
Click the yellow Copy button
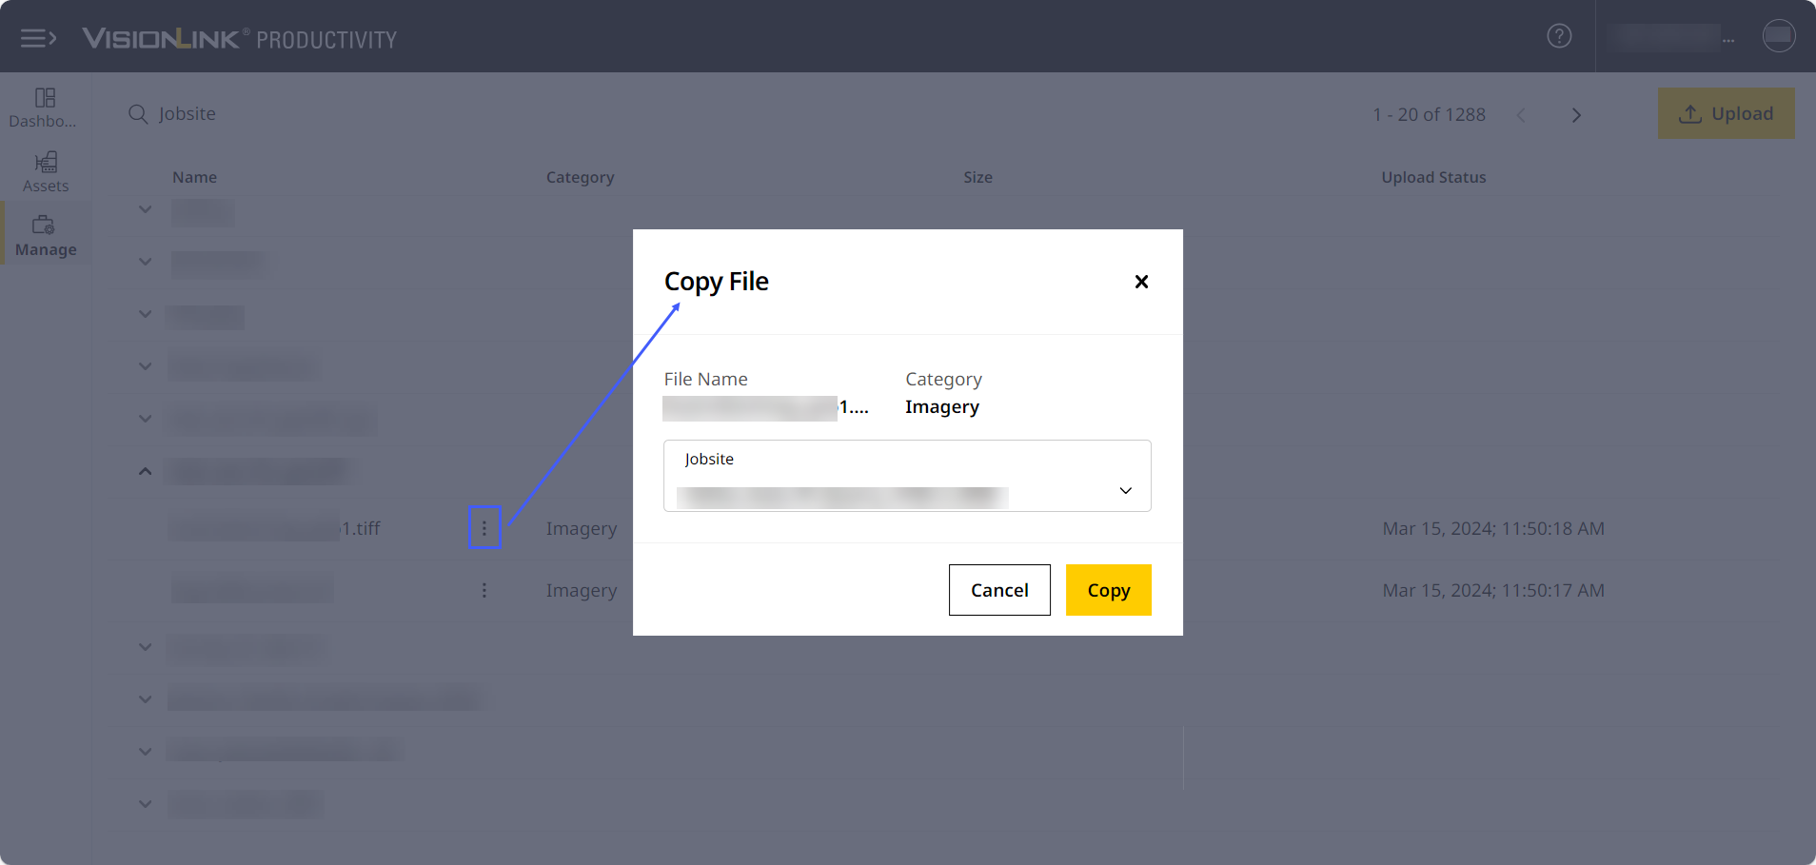(1108, 590)
